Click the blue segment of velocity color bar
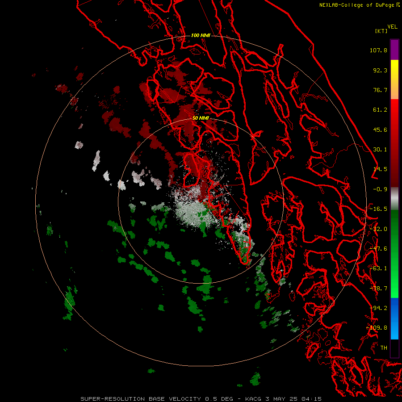Screen dimensions: 402x402 [x=394, y=318]
